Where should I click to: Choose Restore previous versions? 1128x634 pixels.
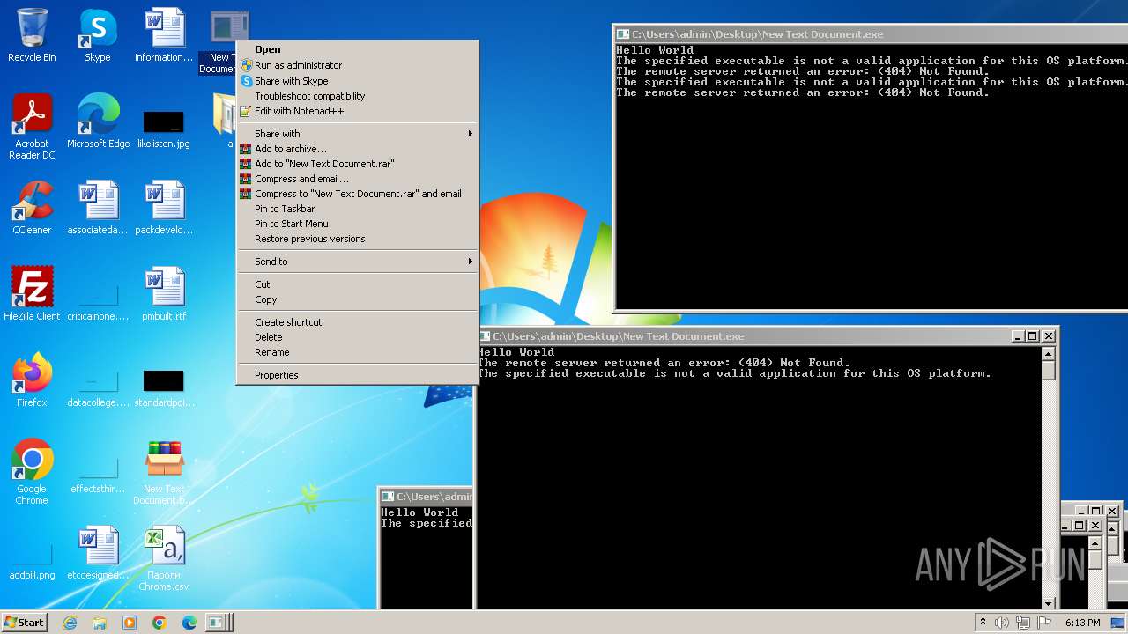(357, 239)
